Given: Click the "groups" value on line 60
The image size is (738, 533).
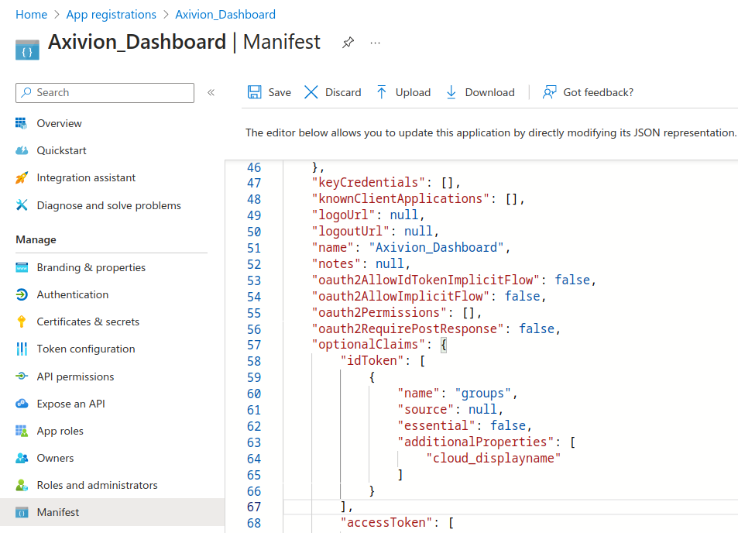Looking at the screenshot, I should (x=483, y=393).
